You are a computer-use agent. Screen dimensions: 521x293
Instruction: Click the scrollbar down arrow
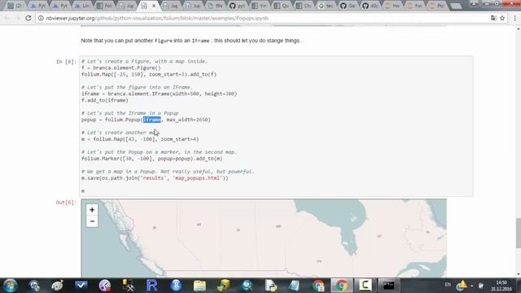click(518, 275)
